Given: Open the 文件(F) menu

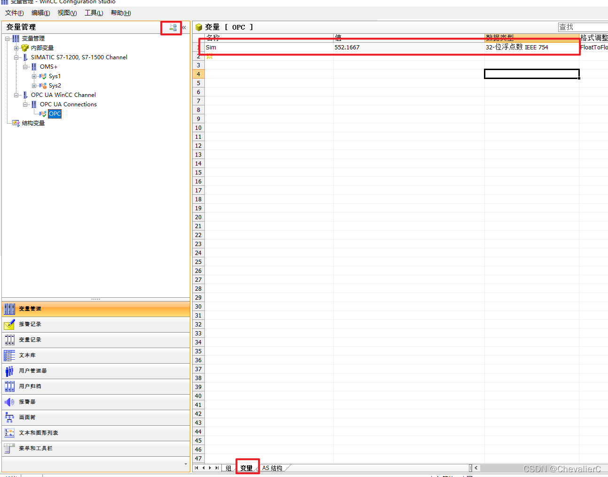Looking at the screenshot, I should pyautogui.click(x=15, y=13).
